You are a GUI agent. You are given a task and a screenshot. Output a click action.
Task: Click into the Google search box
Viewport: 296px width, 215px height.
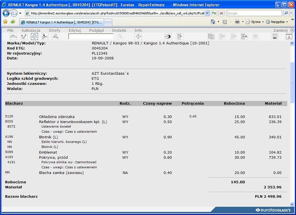click(x=254, y=13)
